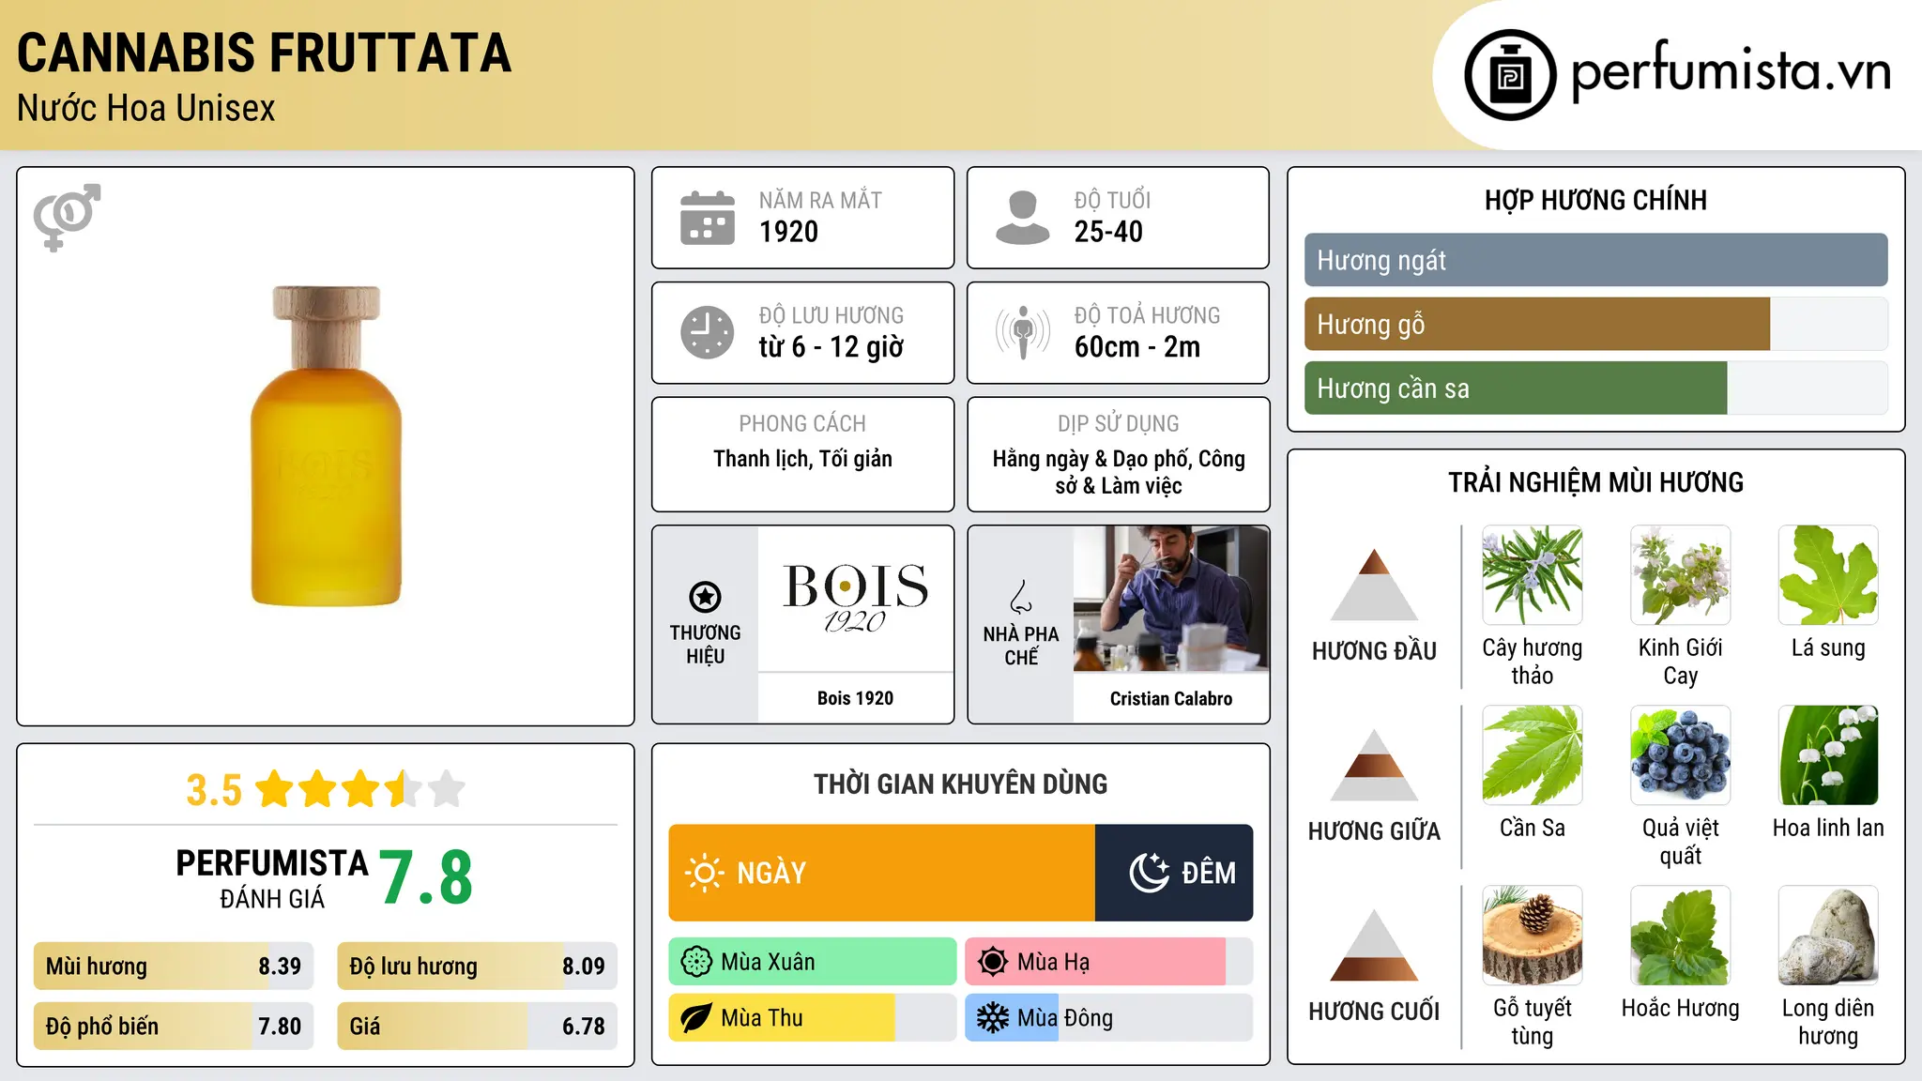Click the perfumer Cristian Calabro photo
1922x1081 pixels.
(1171, 599)
